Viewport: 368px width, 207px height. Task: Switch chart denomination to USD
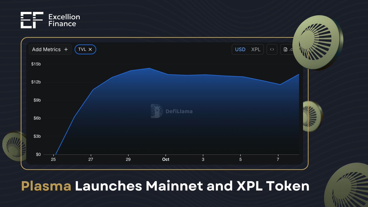pyautogui.click(x=240, y=49)
